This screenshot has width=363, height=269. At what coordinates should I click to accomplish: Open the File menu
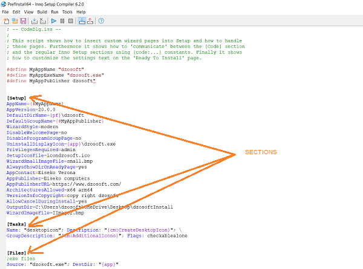pyautogui.click(x=5, y=12)
